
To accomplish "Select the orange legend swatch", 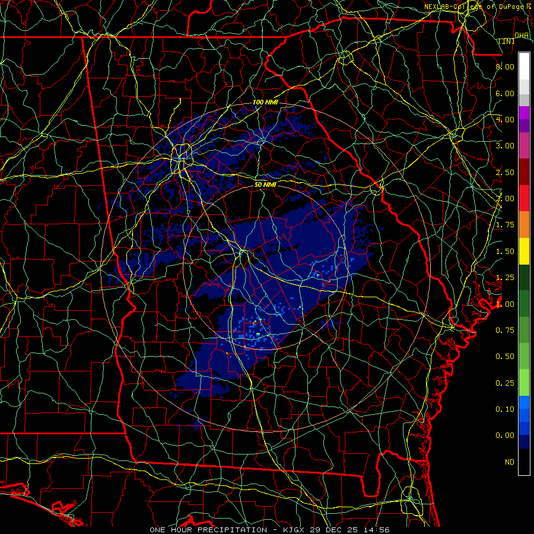I will click(524, 225).
